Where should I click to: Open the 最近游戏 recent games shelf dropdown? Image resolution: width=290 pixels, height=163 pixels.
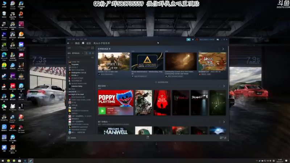(x=103, y=86)
